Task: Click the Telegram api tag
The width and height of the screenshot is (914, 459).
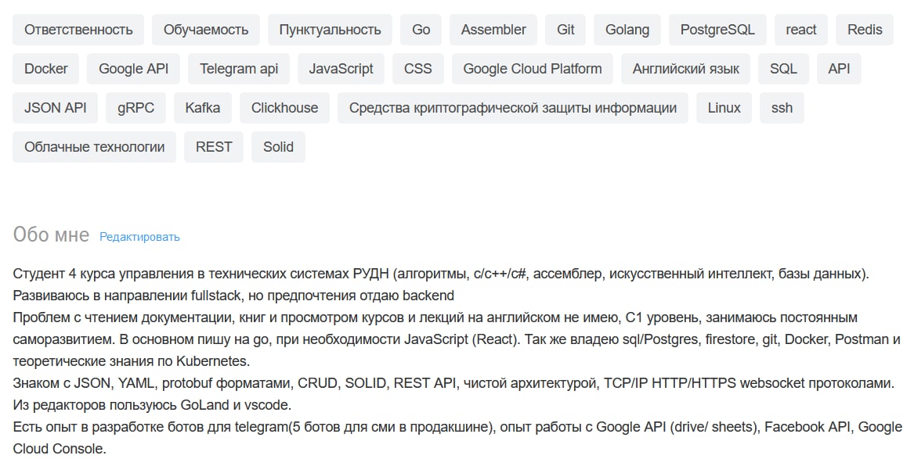Action: [x=239, y=69]
